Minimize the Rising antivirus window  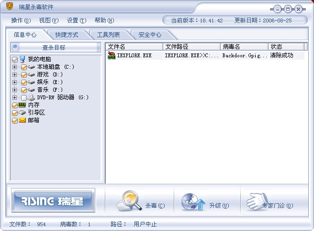277,9
